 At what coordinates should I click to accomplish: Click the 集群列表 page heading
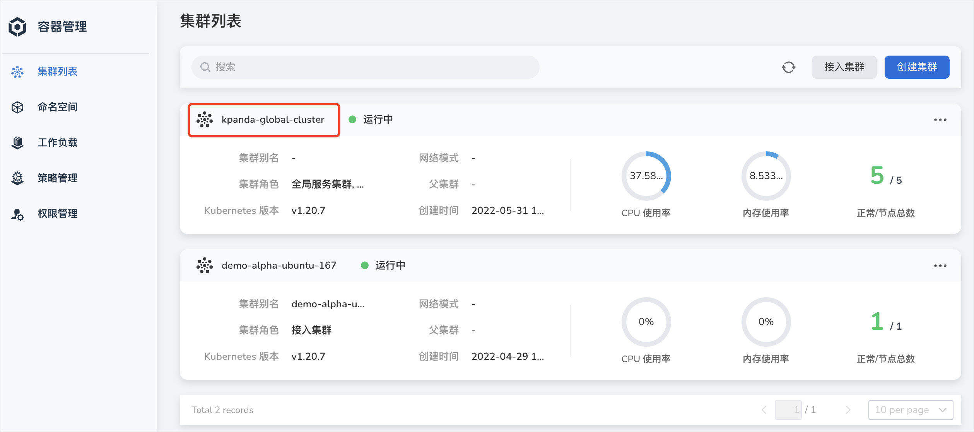tap(211, 21)
